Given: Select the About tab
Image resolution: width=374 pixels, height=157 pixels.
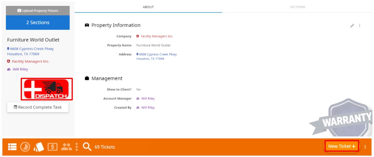Looking at the screenshot, I should tap(148, 7).
